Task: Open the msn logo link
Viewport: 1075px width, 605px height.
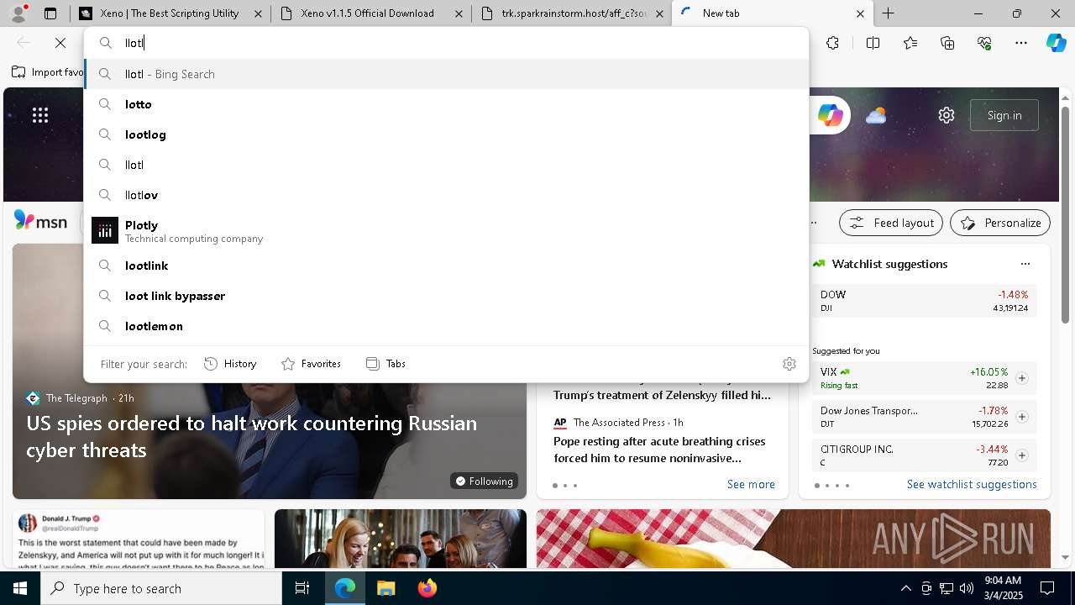Action: pos(40,221)
